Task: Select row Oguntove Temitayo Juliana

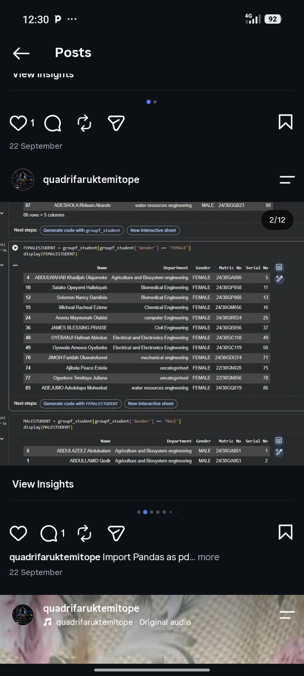Action: [146, 378]
